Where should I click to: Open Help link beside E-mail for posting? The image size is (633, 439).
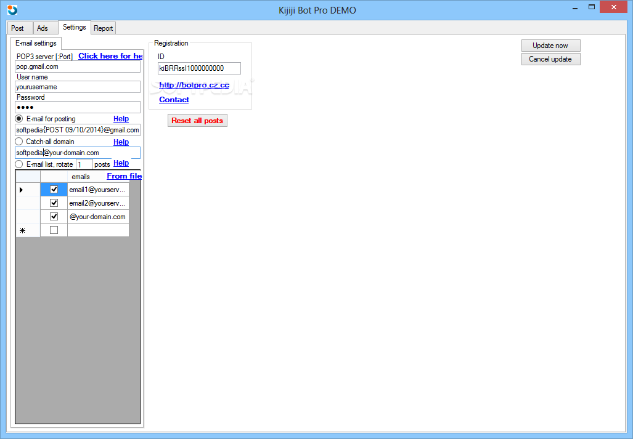coord(121,119)
